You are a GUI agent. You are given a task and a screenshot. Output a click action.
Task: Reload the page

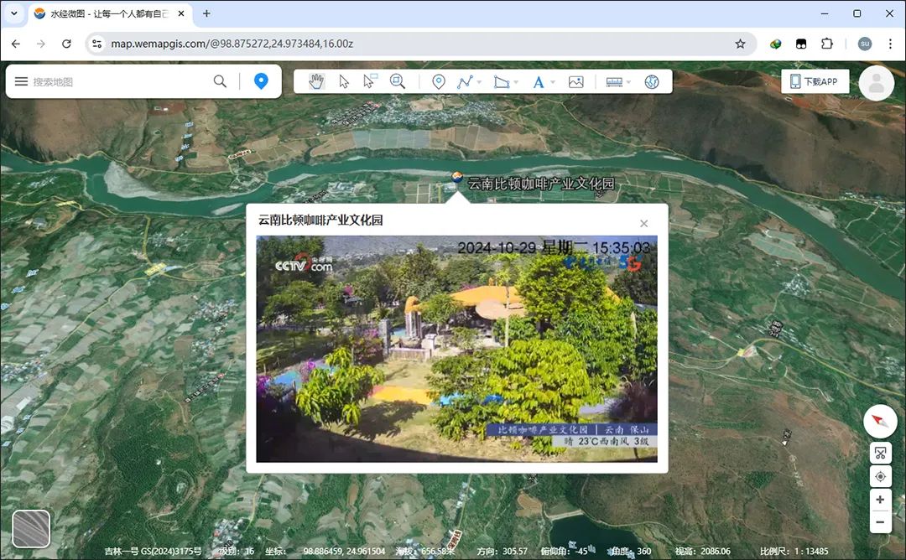[x=66, y=44]
